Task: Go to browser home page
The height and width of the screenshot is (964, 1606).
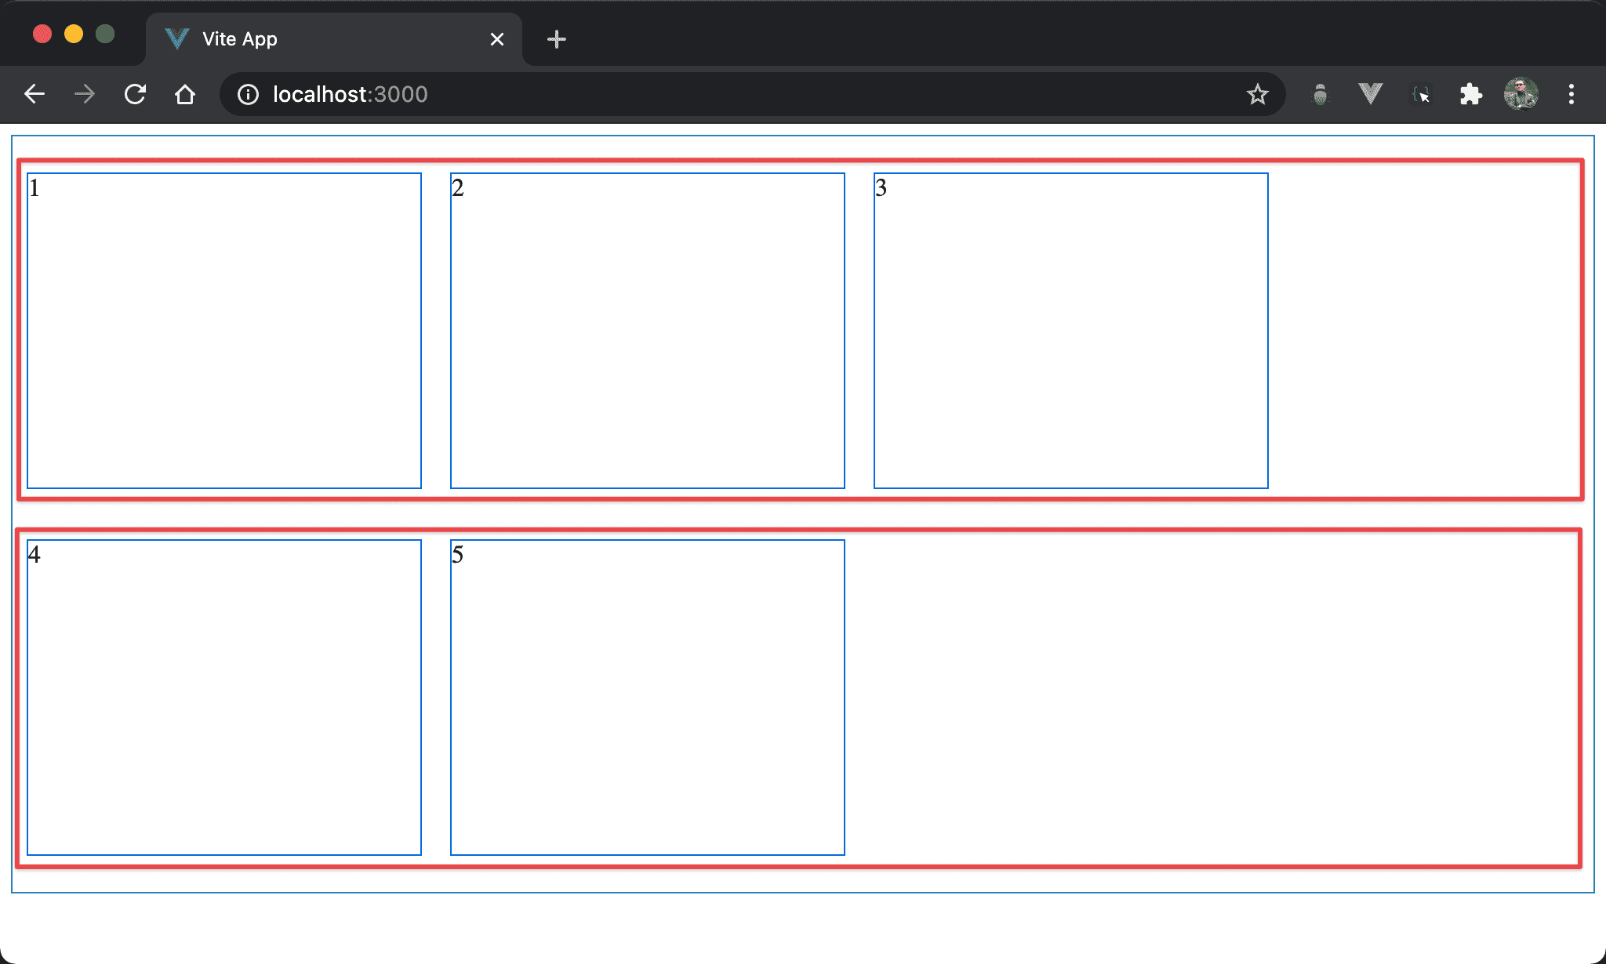Action: pyautogui.click(x=185, y=95)
